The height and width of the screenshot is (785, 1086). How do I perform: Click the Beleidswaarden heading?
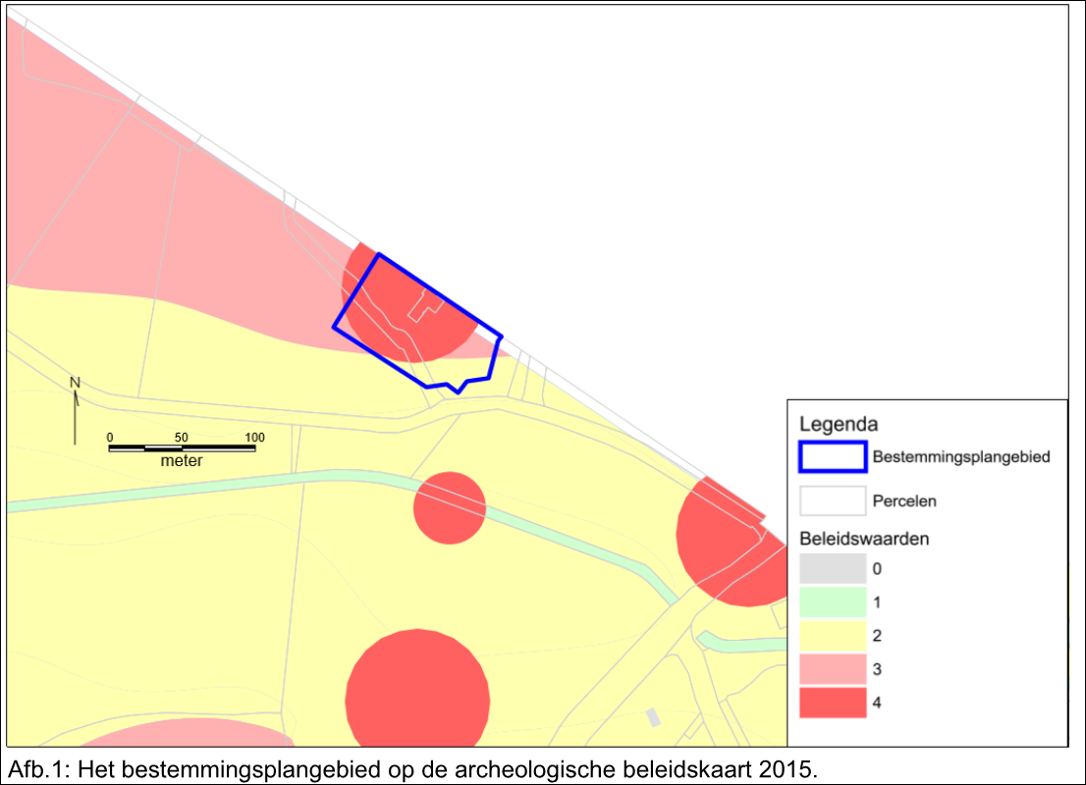864,539
